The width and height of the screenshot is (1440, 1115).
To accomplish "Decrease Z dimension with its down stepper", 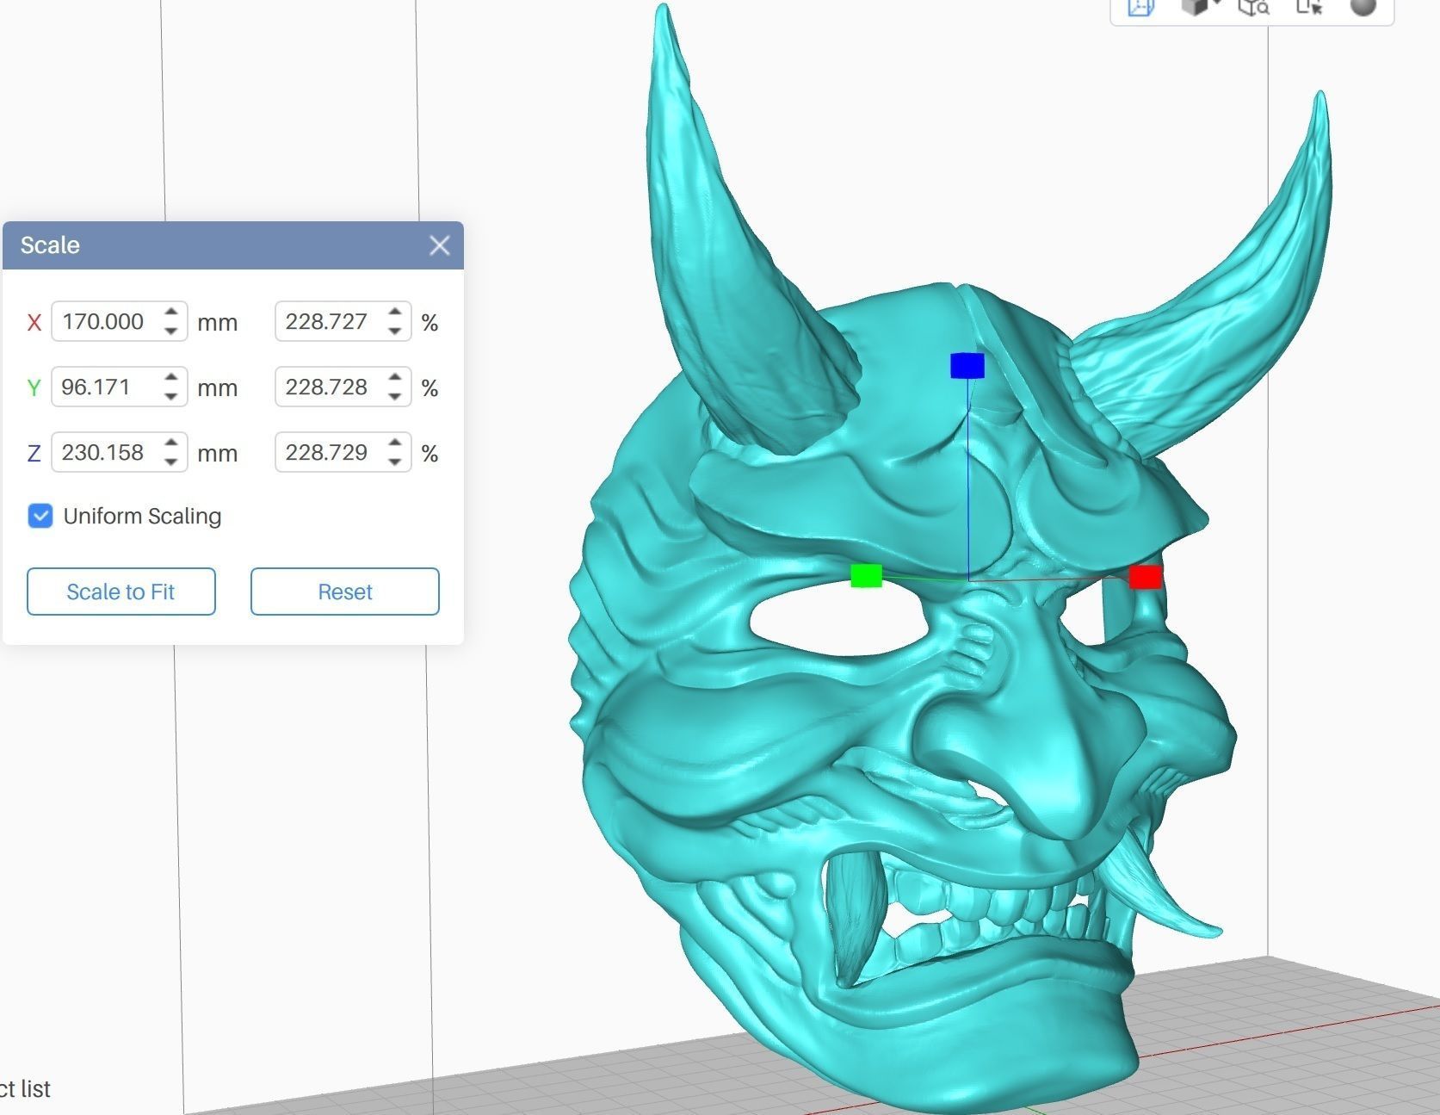I will click(170, 461).
